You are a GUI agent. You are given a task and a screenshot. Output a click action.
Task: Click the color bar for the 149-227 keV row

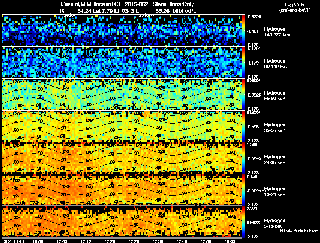[x=243, y=30]
